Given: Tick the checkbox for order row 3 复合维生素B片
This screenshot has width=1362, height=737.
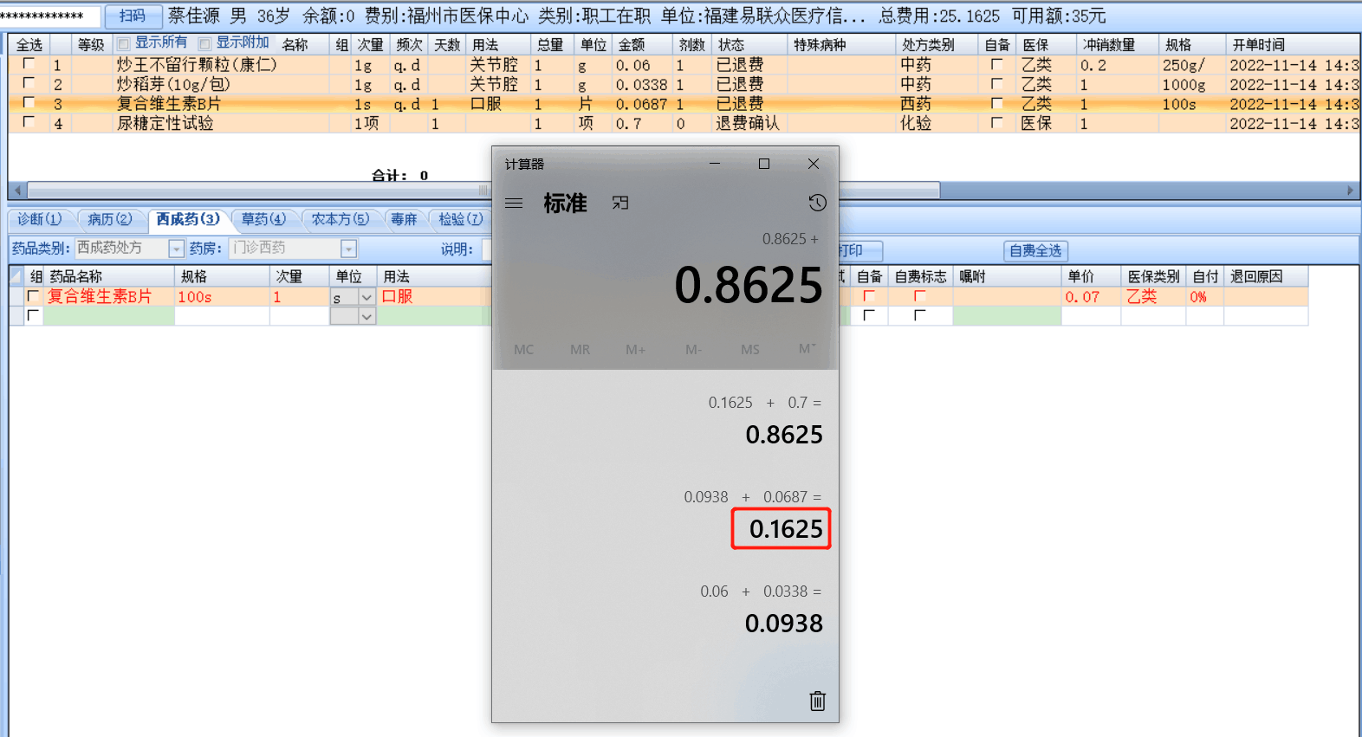Looking at the screenshot, I should [x=29, y=103].
